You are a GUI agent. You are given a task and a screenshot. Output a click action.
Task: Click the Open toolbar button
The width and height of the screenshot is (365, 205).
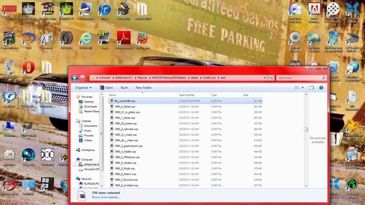pyautogui.click(x=107, y=88)
